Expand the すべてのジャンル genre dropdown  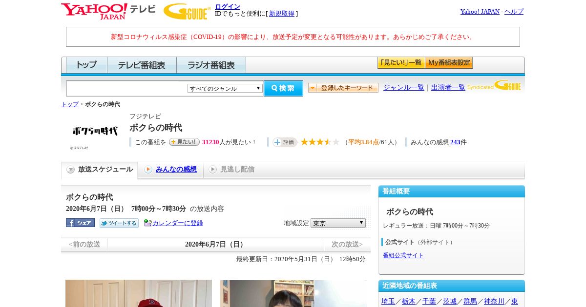point(225,88)
